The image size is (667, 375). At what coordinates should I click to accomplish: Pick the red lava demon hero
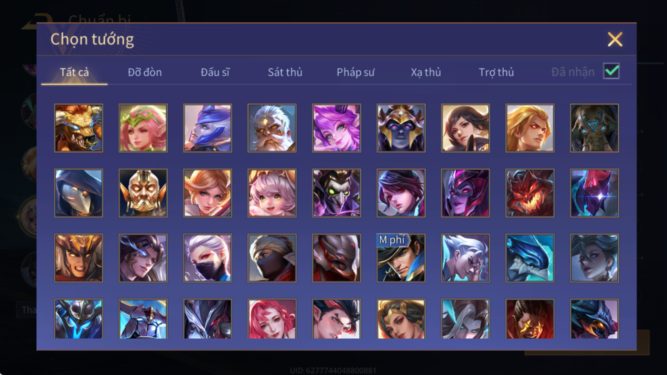[530, 193]
